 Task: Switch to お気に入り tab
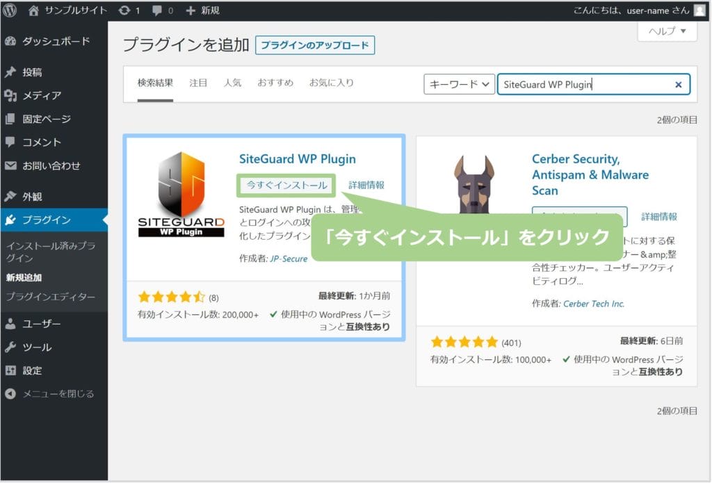pos(332,83)
